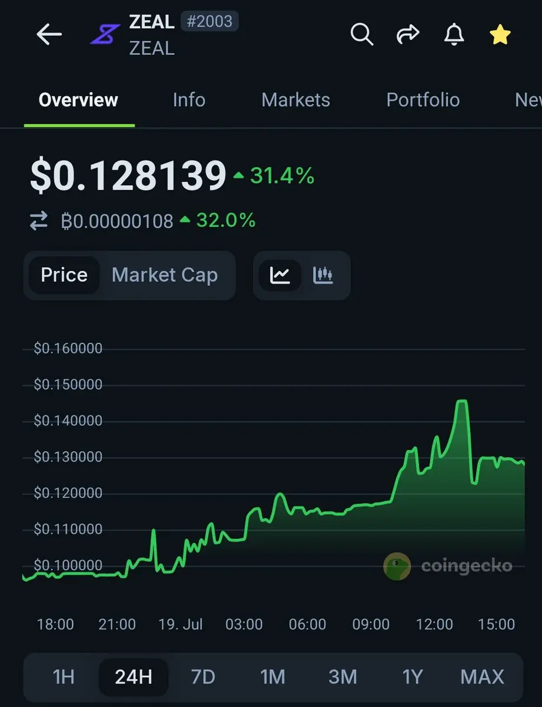Tap the $0.110000 axis label
The height and width of the screenshot is (707, 542).
click(x=68, y=530)
